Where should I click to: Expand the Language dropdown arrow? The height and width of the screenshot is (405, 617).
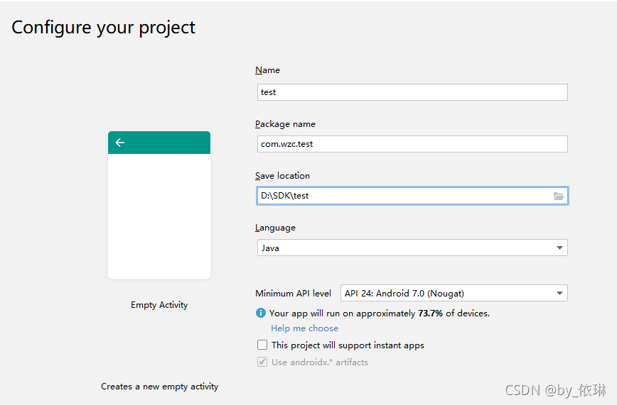coord(560,248)
